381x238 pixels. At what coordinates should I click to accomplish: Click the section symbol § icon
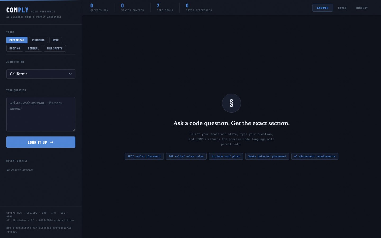click(231, 103)
